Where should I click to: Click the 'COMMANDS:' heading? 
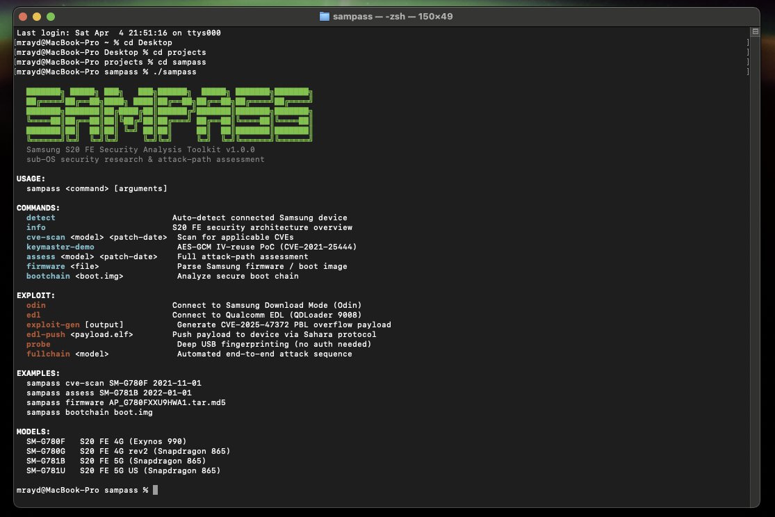tap(38, 208)
